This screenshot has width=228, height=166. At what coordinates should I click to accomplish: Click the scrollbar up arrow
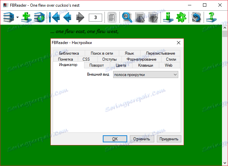[225, 28]
